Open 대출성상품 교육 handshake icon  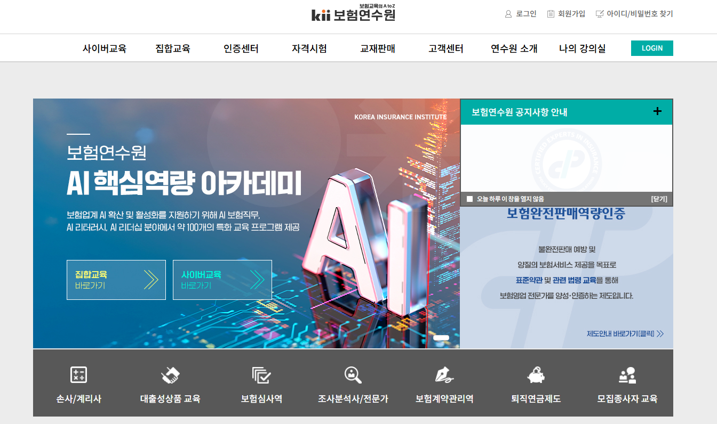tap(170, 375)
